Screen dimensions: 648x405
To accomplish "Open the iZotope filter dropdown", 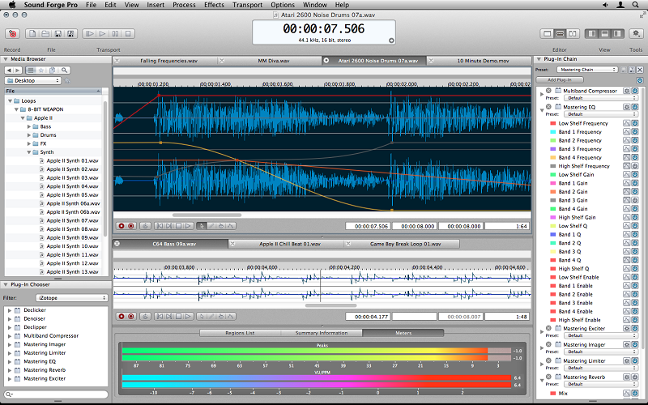I will (x=71, y=297).
